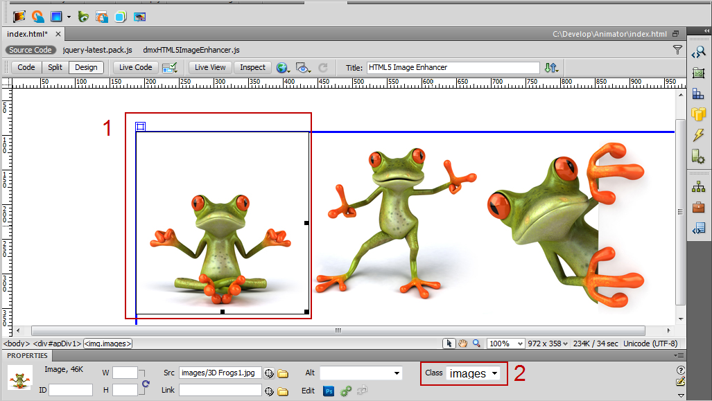The height and width of the screenshot is (401, 712).
Task: Click the film-frame extension icon in top toolbar
Action: coord(19,17)
